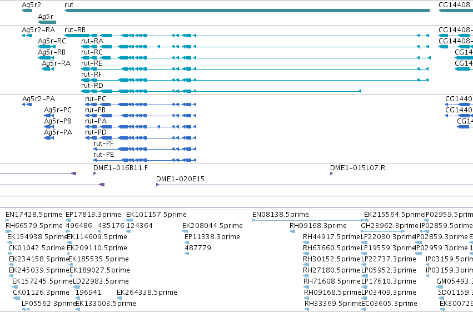The width and height of the screenshot is (473, 312).
Task: Click the rut-PB protein label
Action: (95, 110)
